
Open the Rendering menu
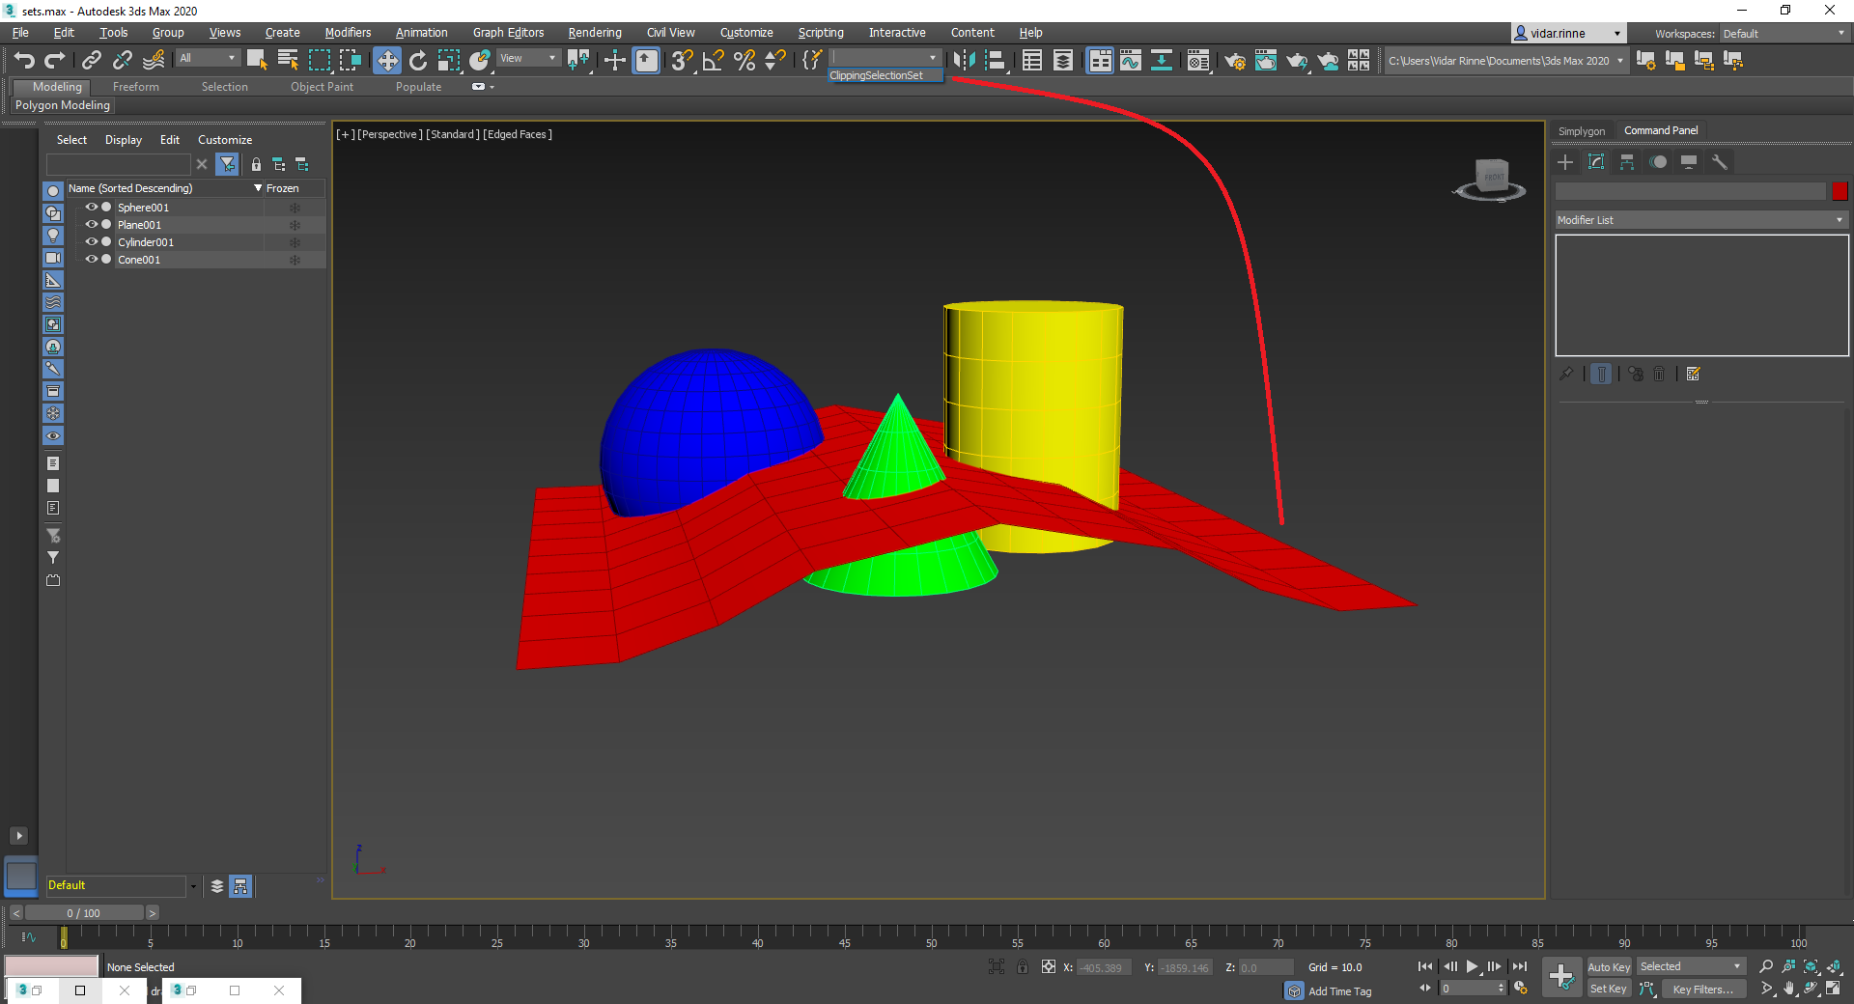(x=594, y=33)
